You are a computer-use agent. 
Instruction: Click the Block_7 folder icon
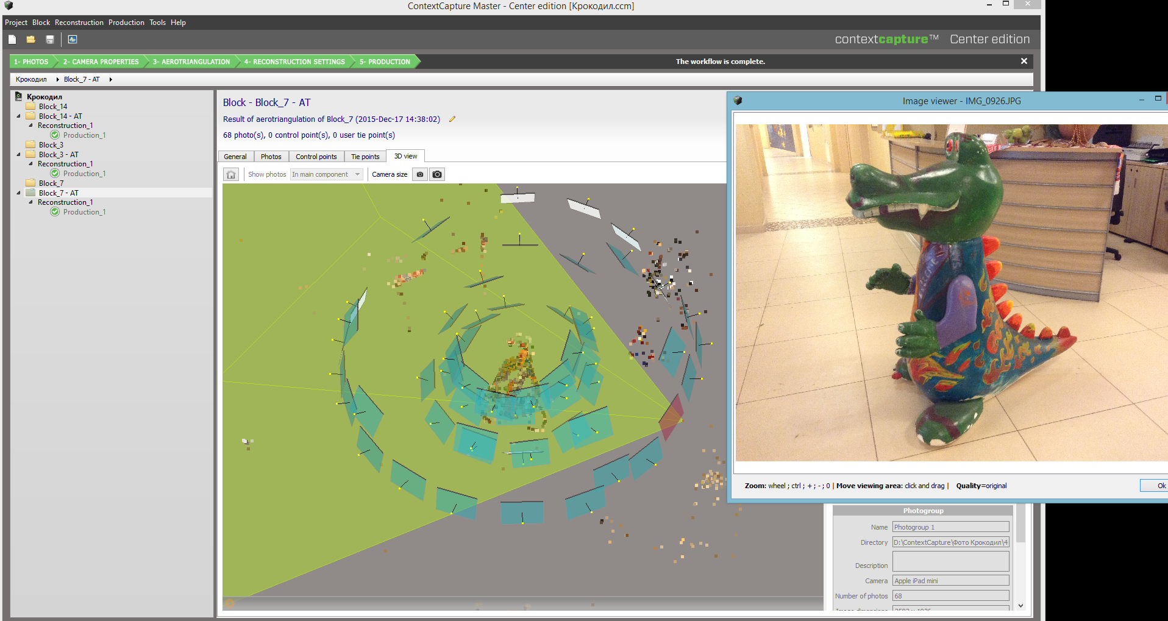point(31,183)
